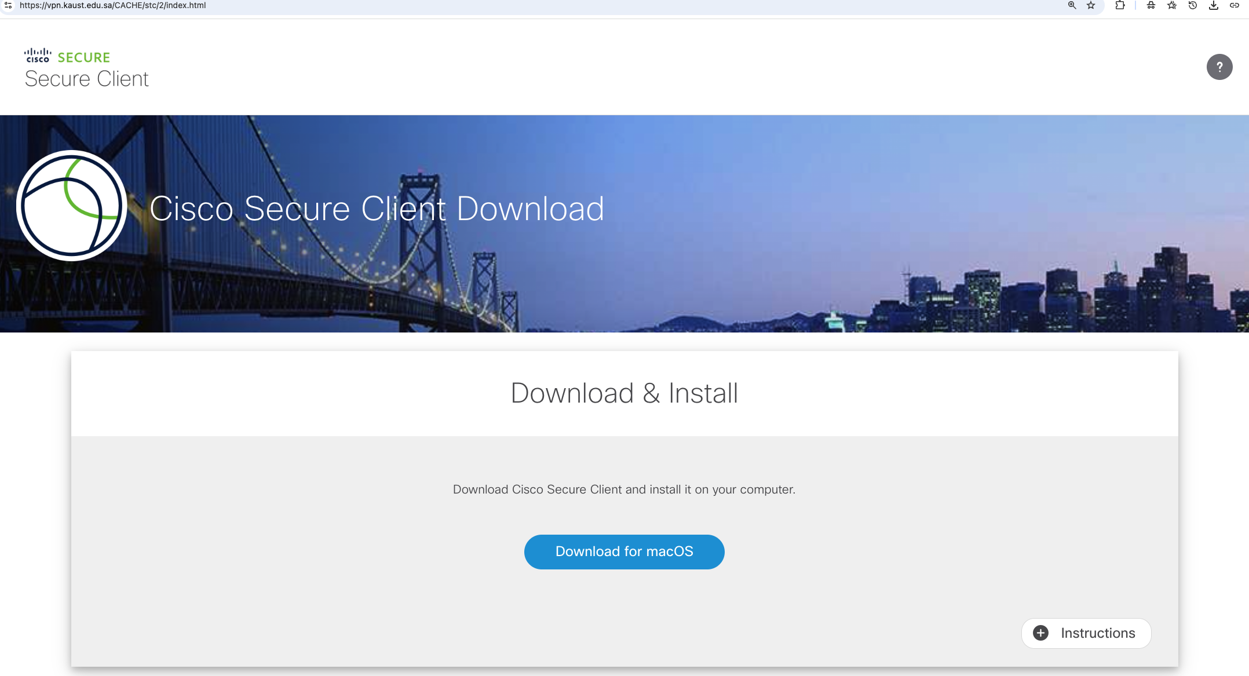Bookmark this page with the star icon
Screen dimensions: 1249x676
[x=1091, y=5]
